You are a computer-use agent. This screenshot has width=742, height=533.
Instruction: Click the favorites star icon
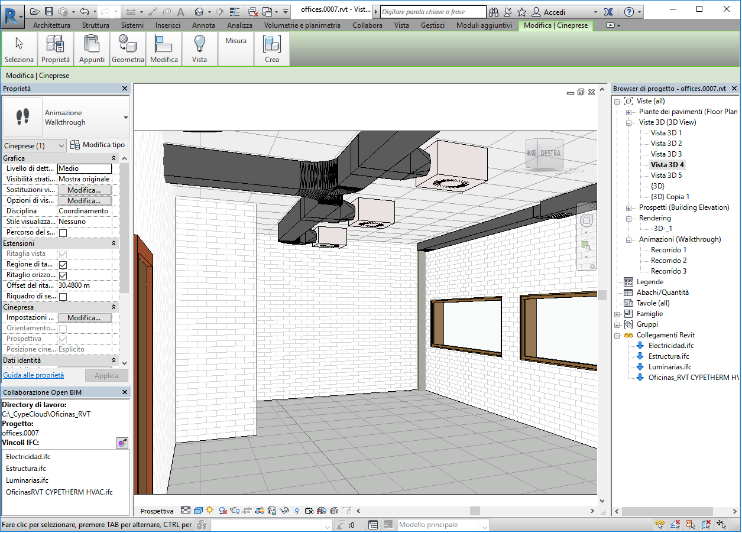coord(521,12)
